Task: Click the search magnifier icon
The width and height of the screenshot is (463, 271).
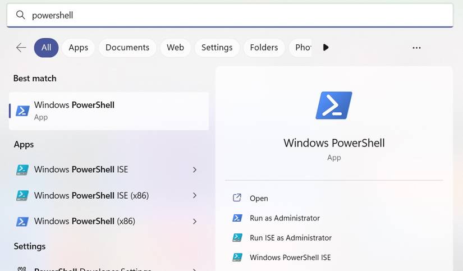Action: tap(20, 15)
